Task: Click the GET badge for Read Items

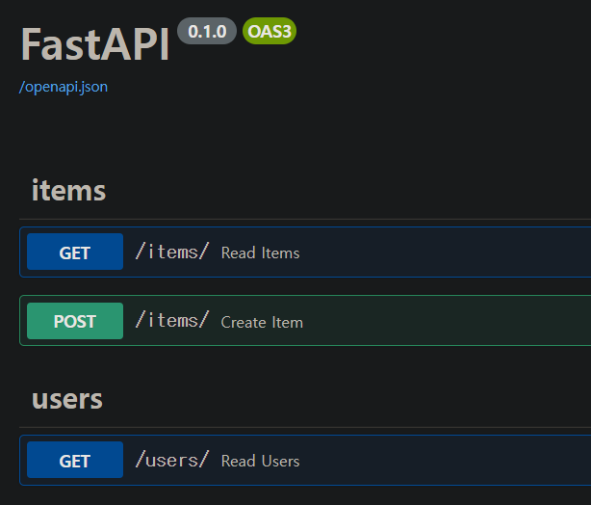Action: 75,252
